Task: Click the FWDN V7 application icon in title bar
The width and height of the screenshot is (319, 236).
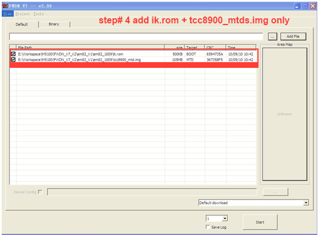Action: pyautogui.click(x=5, y=6)
